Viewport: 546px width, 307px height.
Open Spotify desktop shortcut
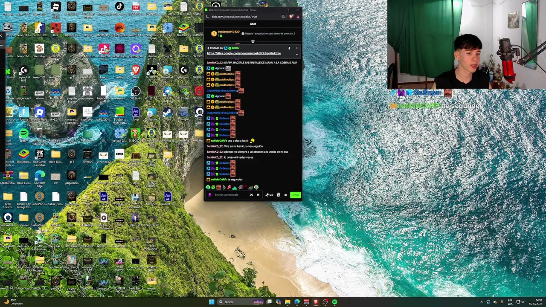24,136
